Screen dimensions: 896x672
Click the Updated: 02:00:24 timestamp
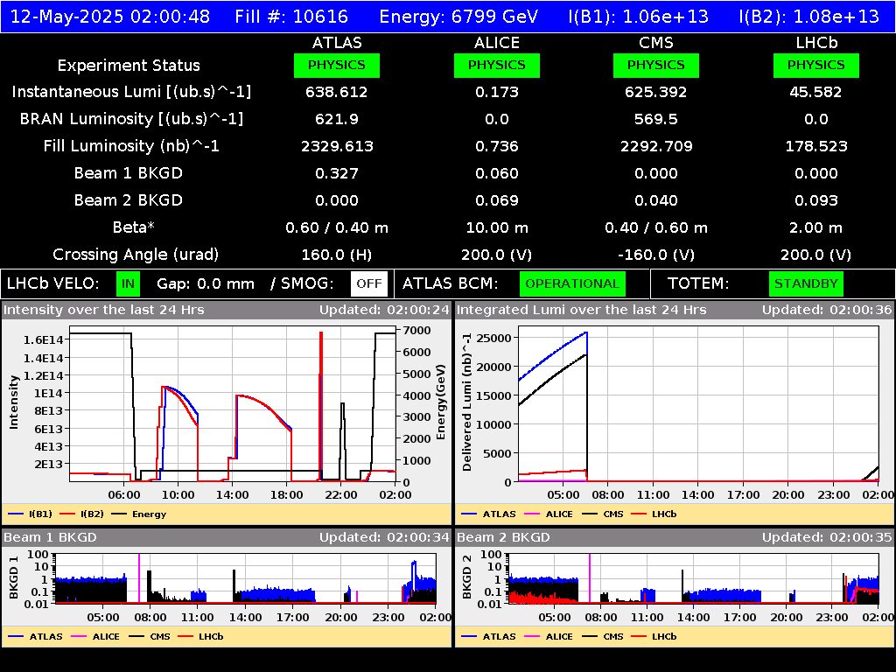[x=384, y=311]
